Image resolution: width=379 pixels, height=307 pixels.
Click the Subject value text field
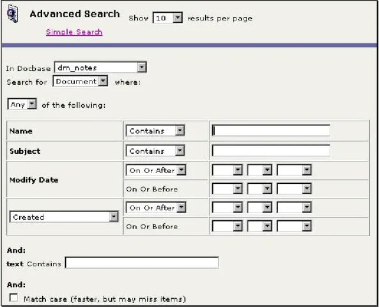271,151
